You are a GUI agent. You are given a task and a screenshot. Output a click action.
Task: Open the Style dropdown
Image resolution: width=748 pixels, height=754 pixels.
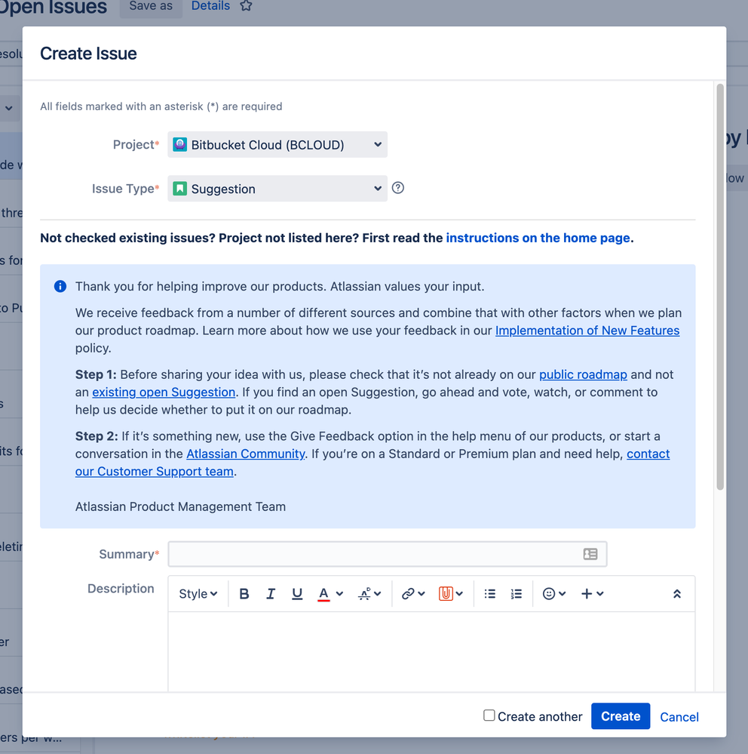[198, 594]
